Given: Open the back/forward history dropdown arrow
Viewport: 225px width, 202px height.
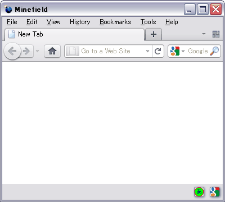Looking at the screenshot, I should [x=37, y=51].
